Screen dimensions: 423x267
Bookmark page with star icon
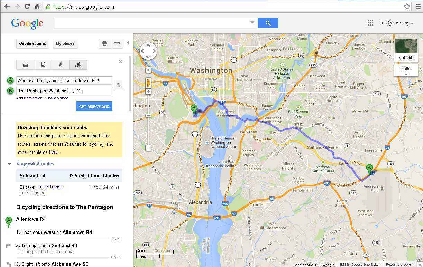407,7
